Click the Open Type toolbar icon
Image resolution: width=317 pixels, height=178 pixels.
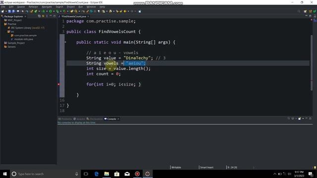72,11
